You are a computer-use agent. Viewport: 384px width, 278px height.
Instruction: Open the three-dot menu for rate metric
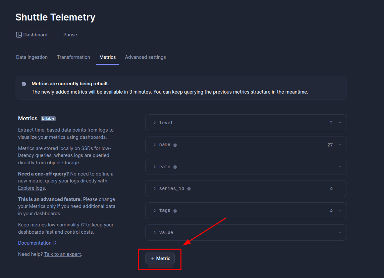(339, 167)
